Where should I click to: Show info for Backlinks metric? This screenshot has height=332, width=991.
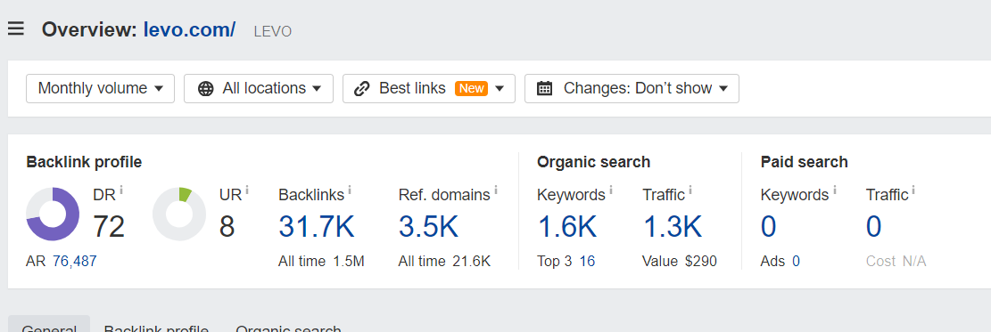click(350, 188)
